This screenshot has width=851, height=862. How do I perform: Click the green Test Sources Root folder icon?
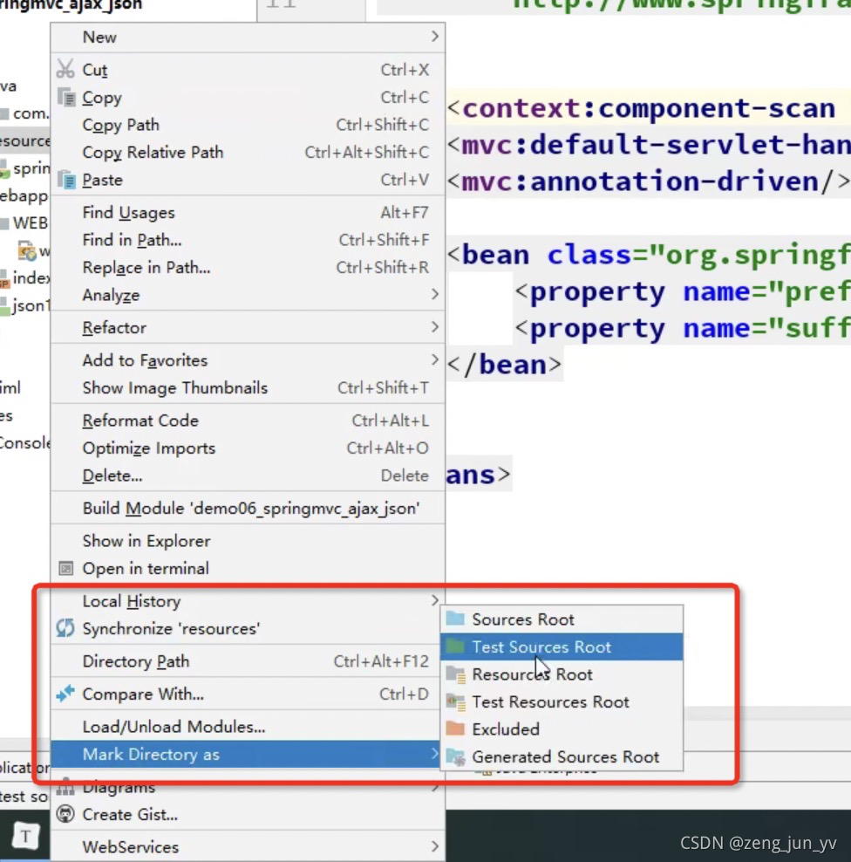(x=455, y=646)
